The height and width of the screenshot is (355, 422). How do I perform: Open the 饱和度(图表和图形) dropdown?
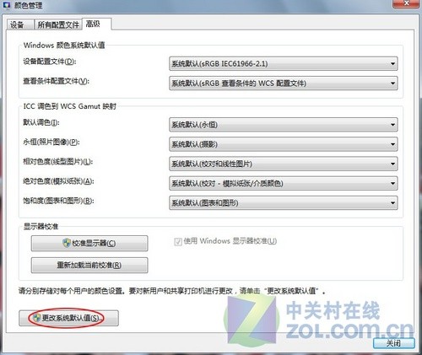283,202
